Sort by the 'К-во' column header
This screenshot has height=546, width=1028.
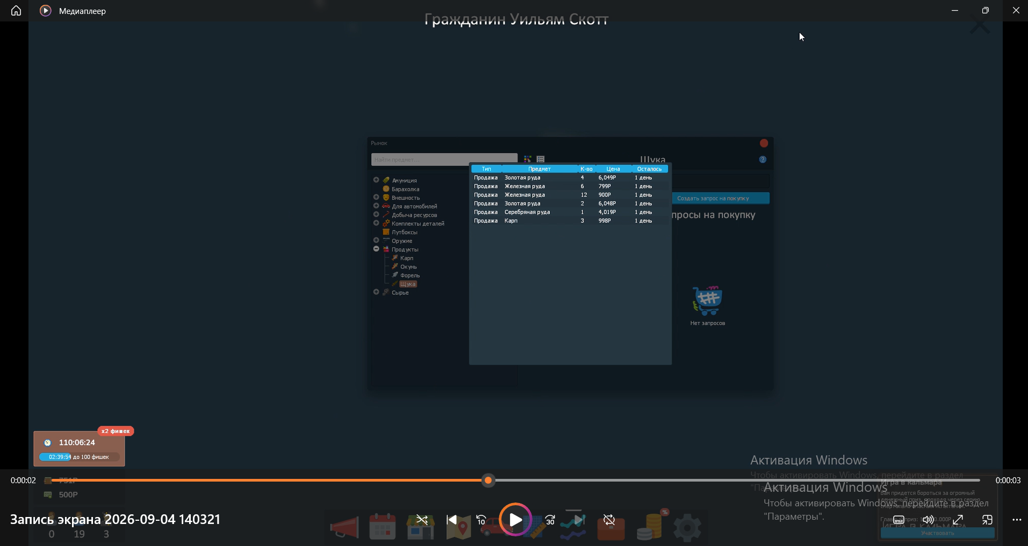click(x=586, y=169)
